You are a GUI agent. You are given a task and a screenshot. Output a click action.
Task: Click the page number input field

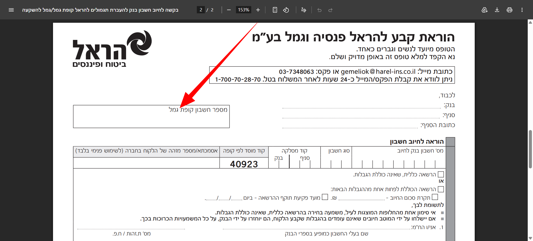click(201, 10)
